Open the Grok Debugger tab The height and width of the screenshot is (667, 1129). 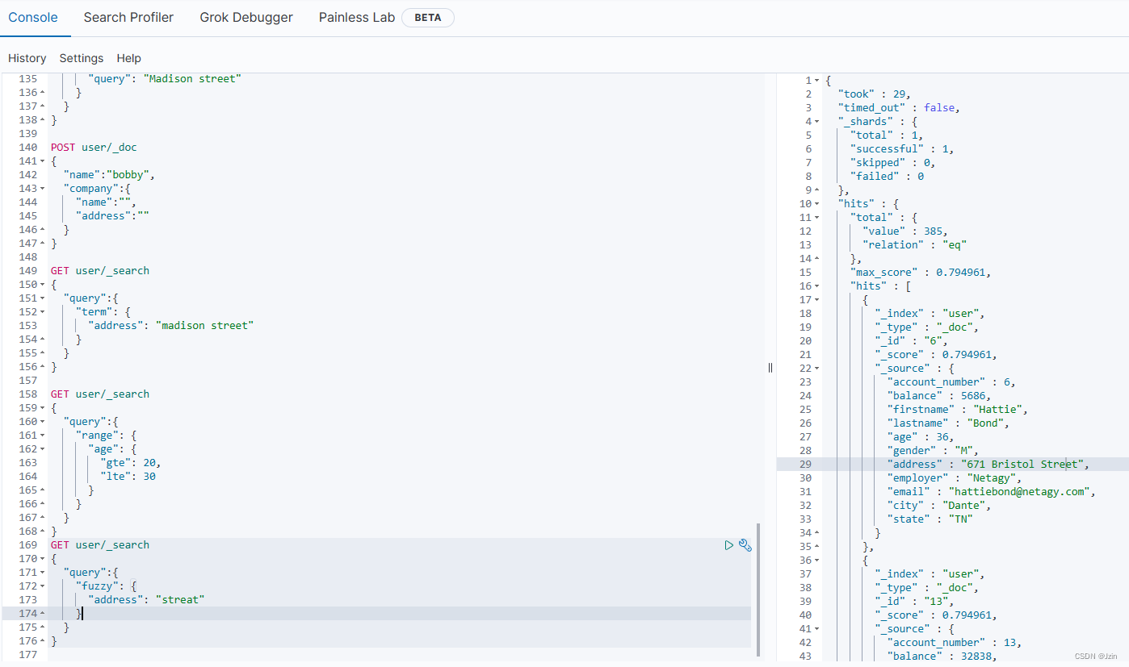pos(246,17)
